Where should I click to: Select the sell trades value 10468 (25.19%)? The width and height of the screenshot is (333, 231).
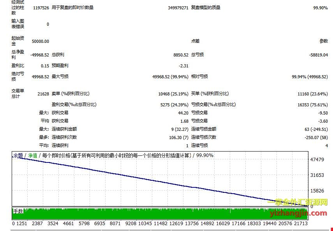click(174, 94)
